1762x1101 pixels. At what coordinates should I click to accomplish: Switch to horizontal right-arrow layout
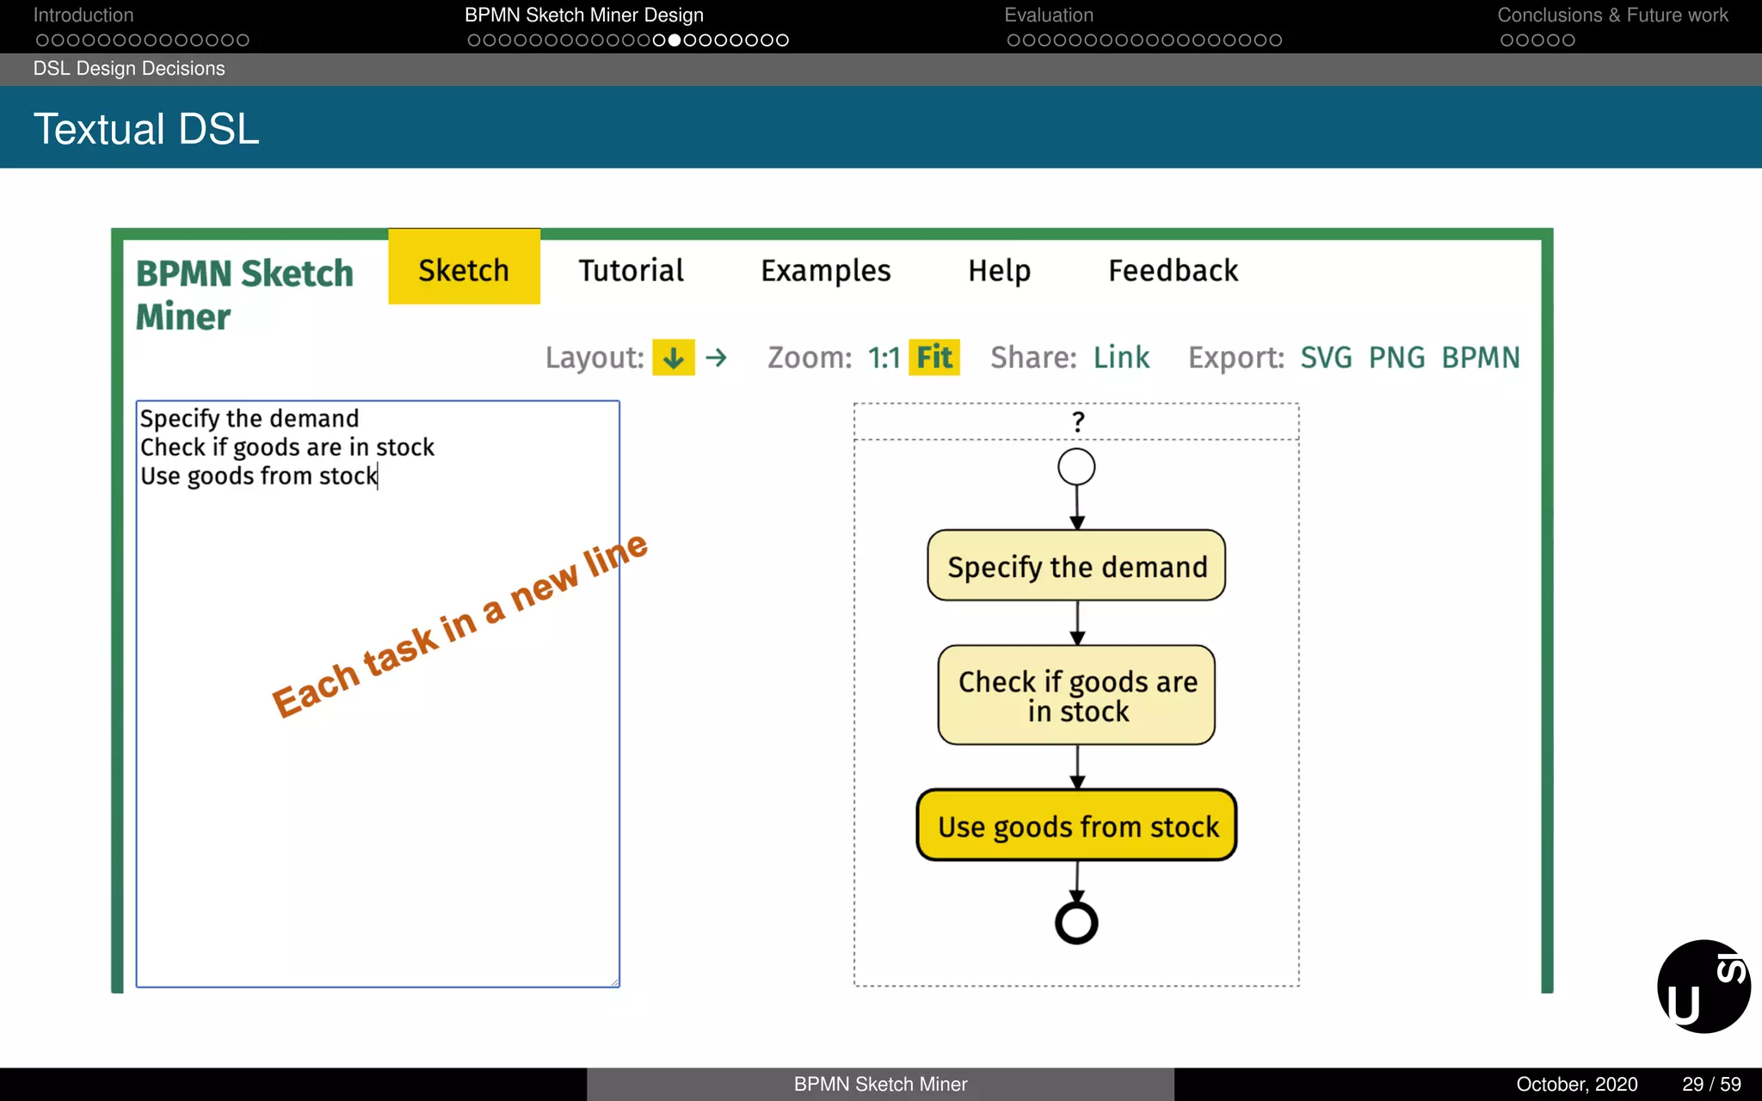pyautogui.click(x=716, y=357)
